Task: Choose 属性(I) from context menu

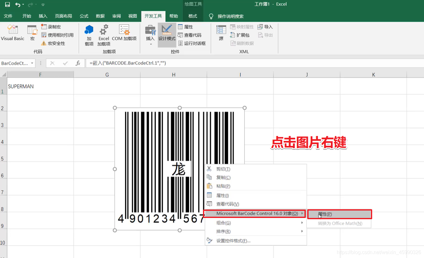Action: [256, 196]
